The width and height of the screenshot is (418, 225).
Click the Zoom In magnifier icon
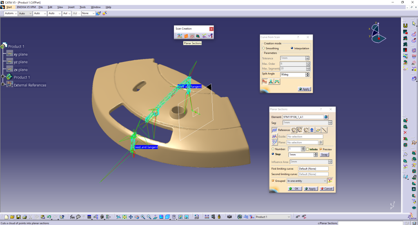pos(143,217)
